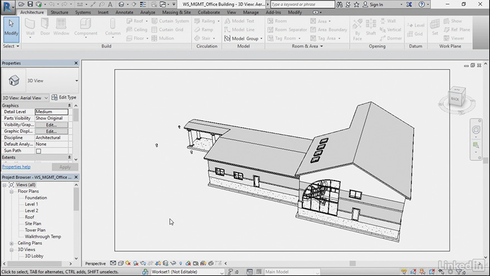Click the Editing Requests icon beside Workset box
The width and height of the screenshot is (490, 276).
pyautogui.click(x=231, y=272)
